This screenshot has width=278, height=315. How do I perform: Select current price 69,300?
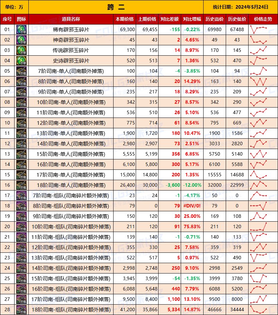pos(125,29)
